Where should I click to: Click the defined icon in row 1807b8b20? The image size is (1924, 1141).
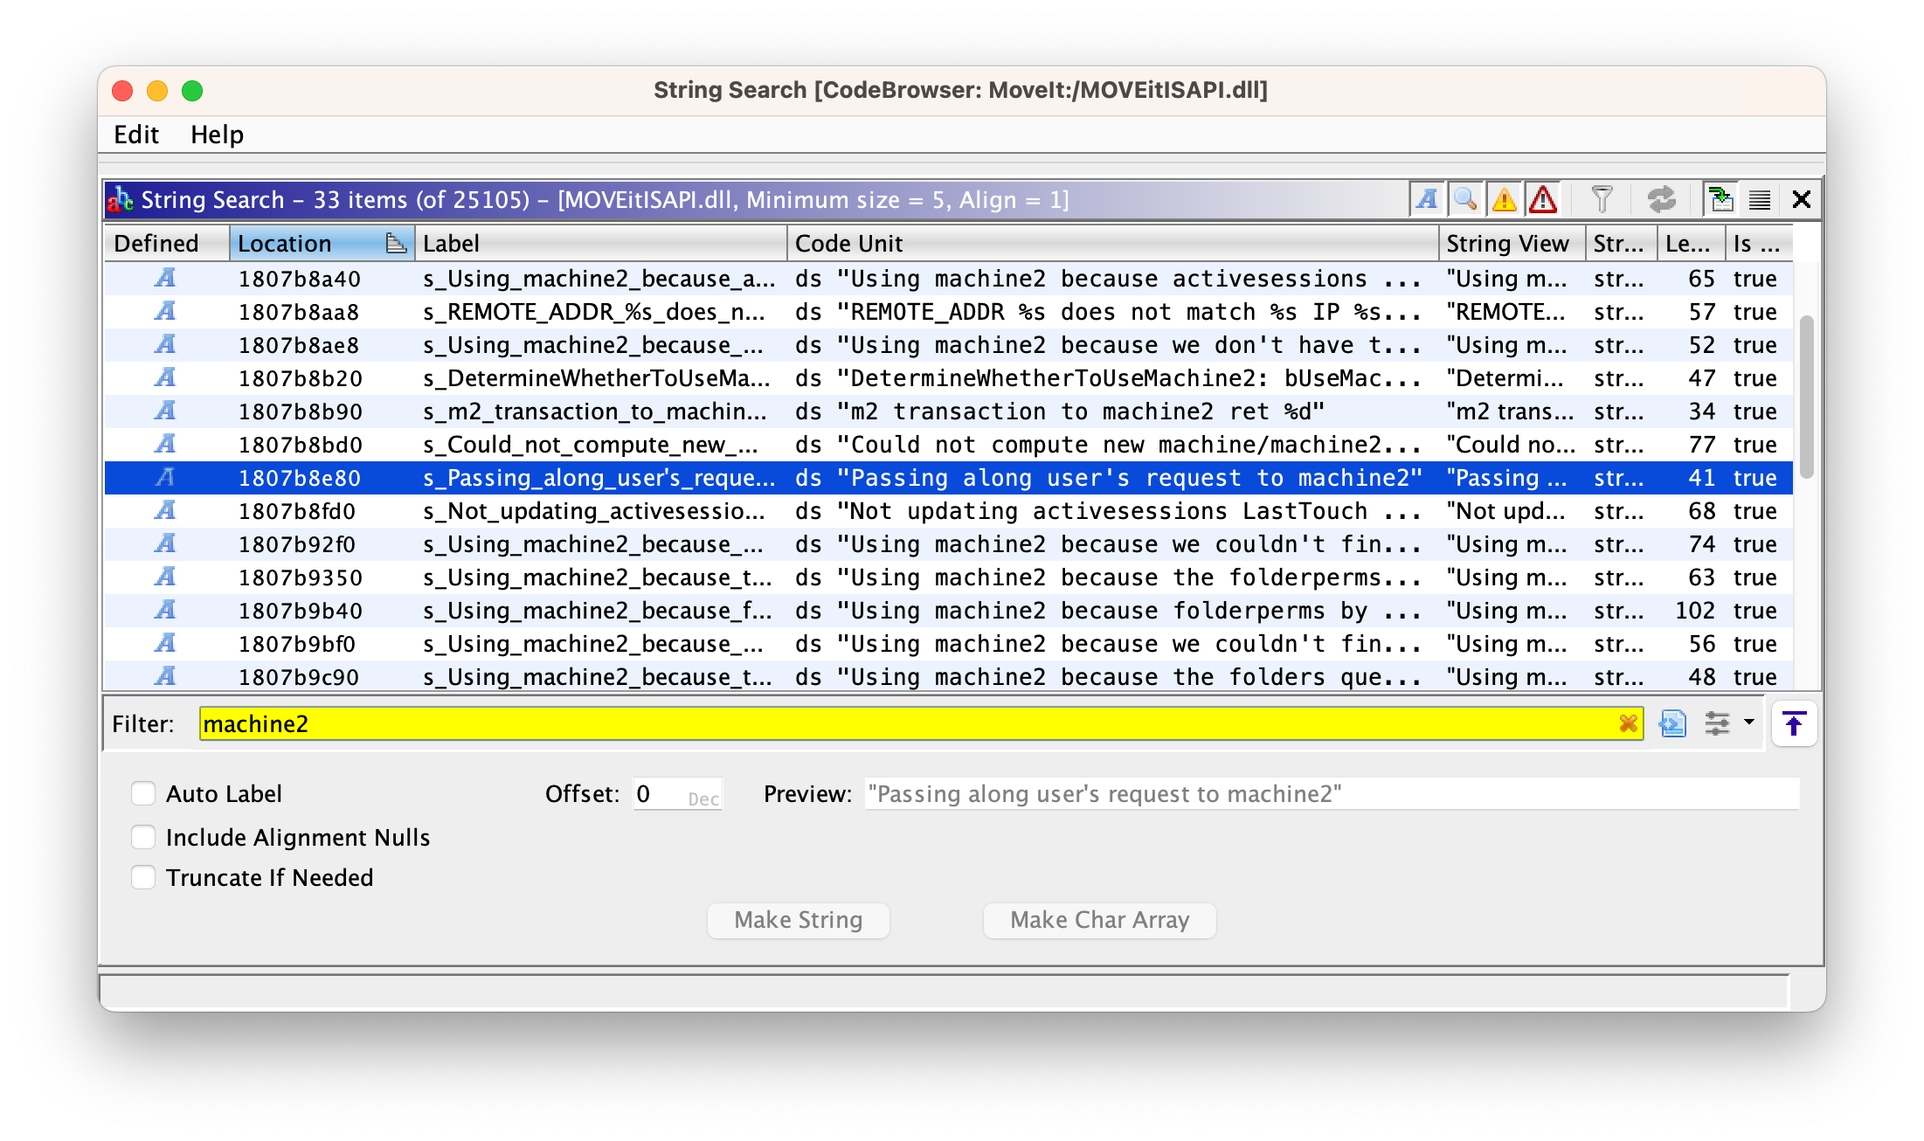click(x=165, y=377)
